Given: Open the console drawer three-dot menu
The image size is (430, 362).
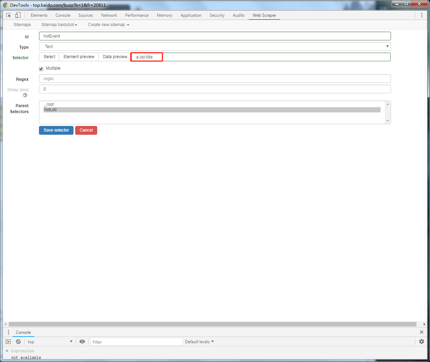Looking at the screenshot, I should point(9,332).
